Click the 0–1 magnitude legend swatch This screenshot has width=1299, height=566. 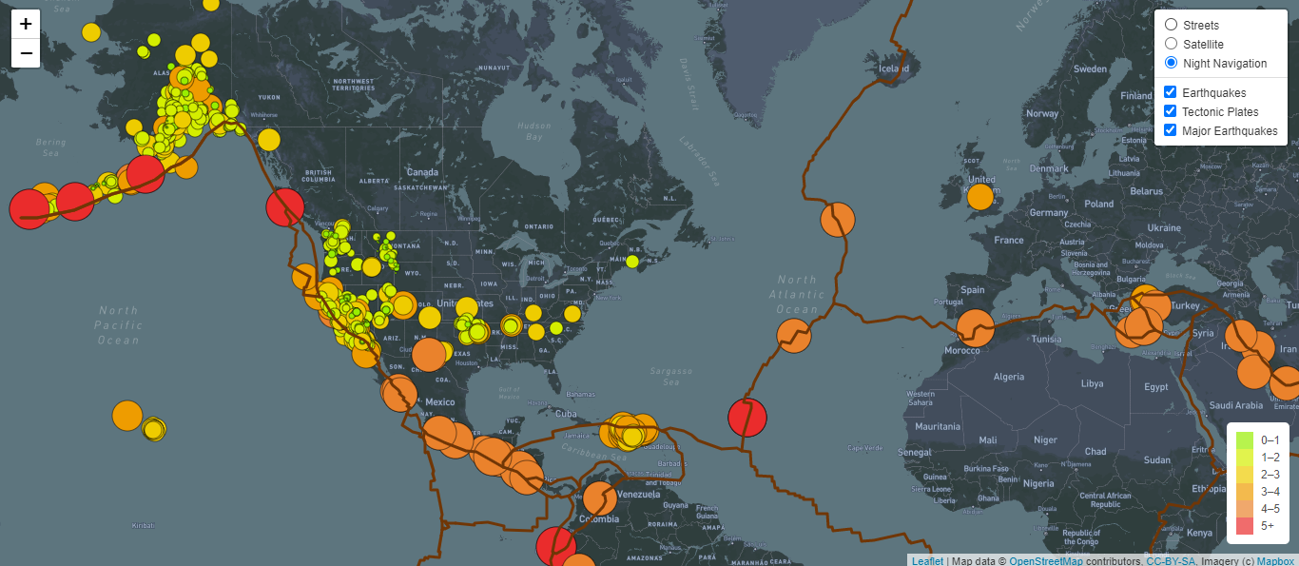click(x=1245, y=440)
